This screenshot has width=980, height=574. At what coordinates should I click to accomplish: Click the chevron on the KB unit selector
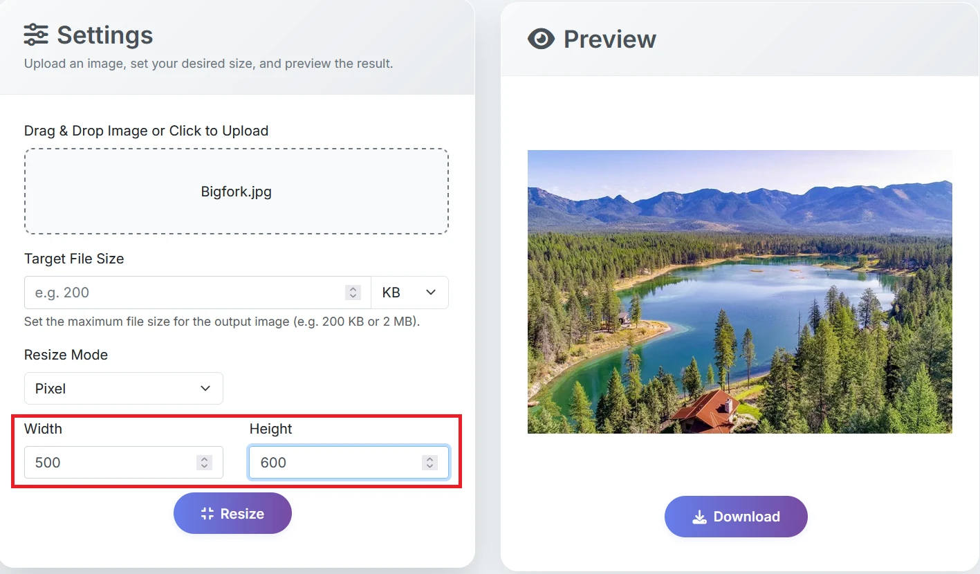pos(431,293)
